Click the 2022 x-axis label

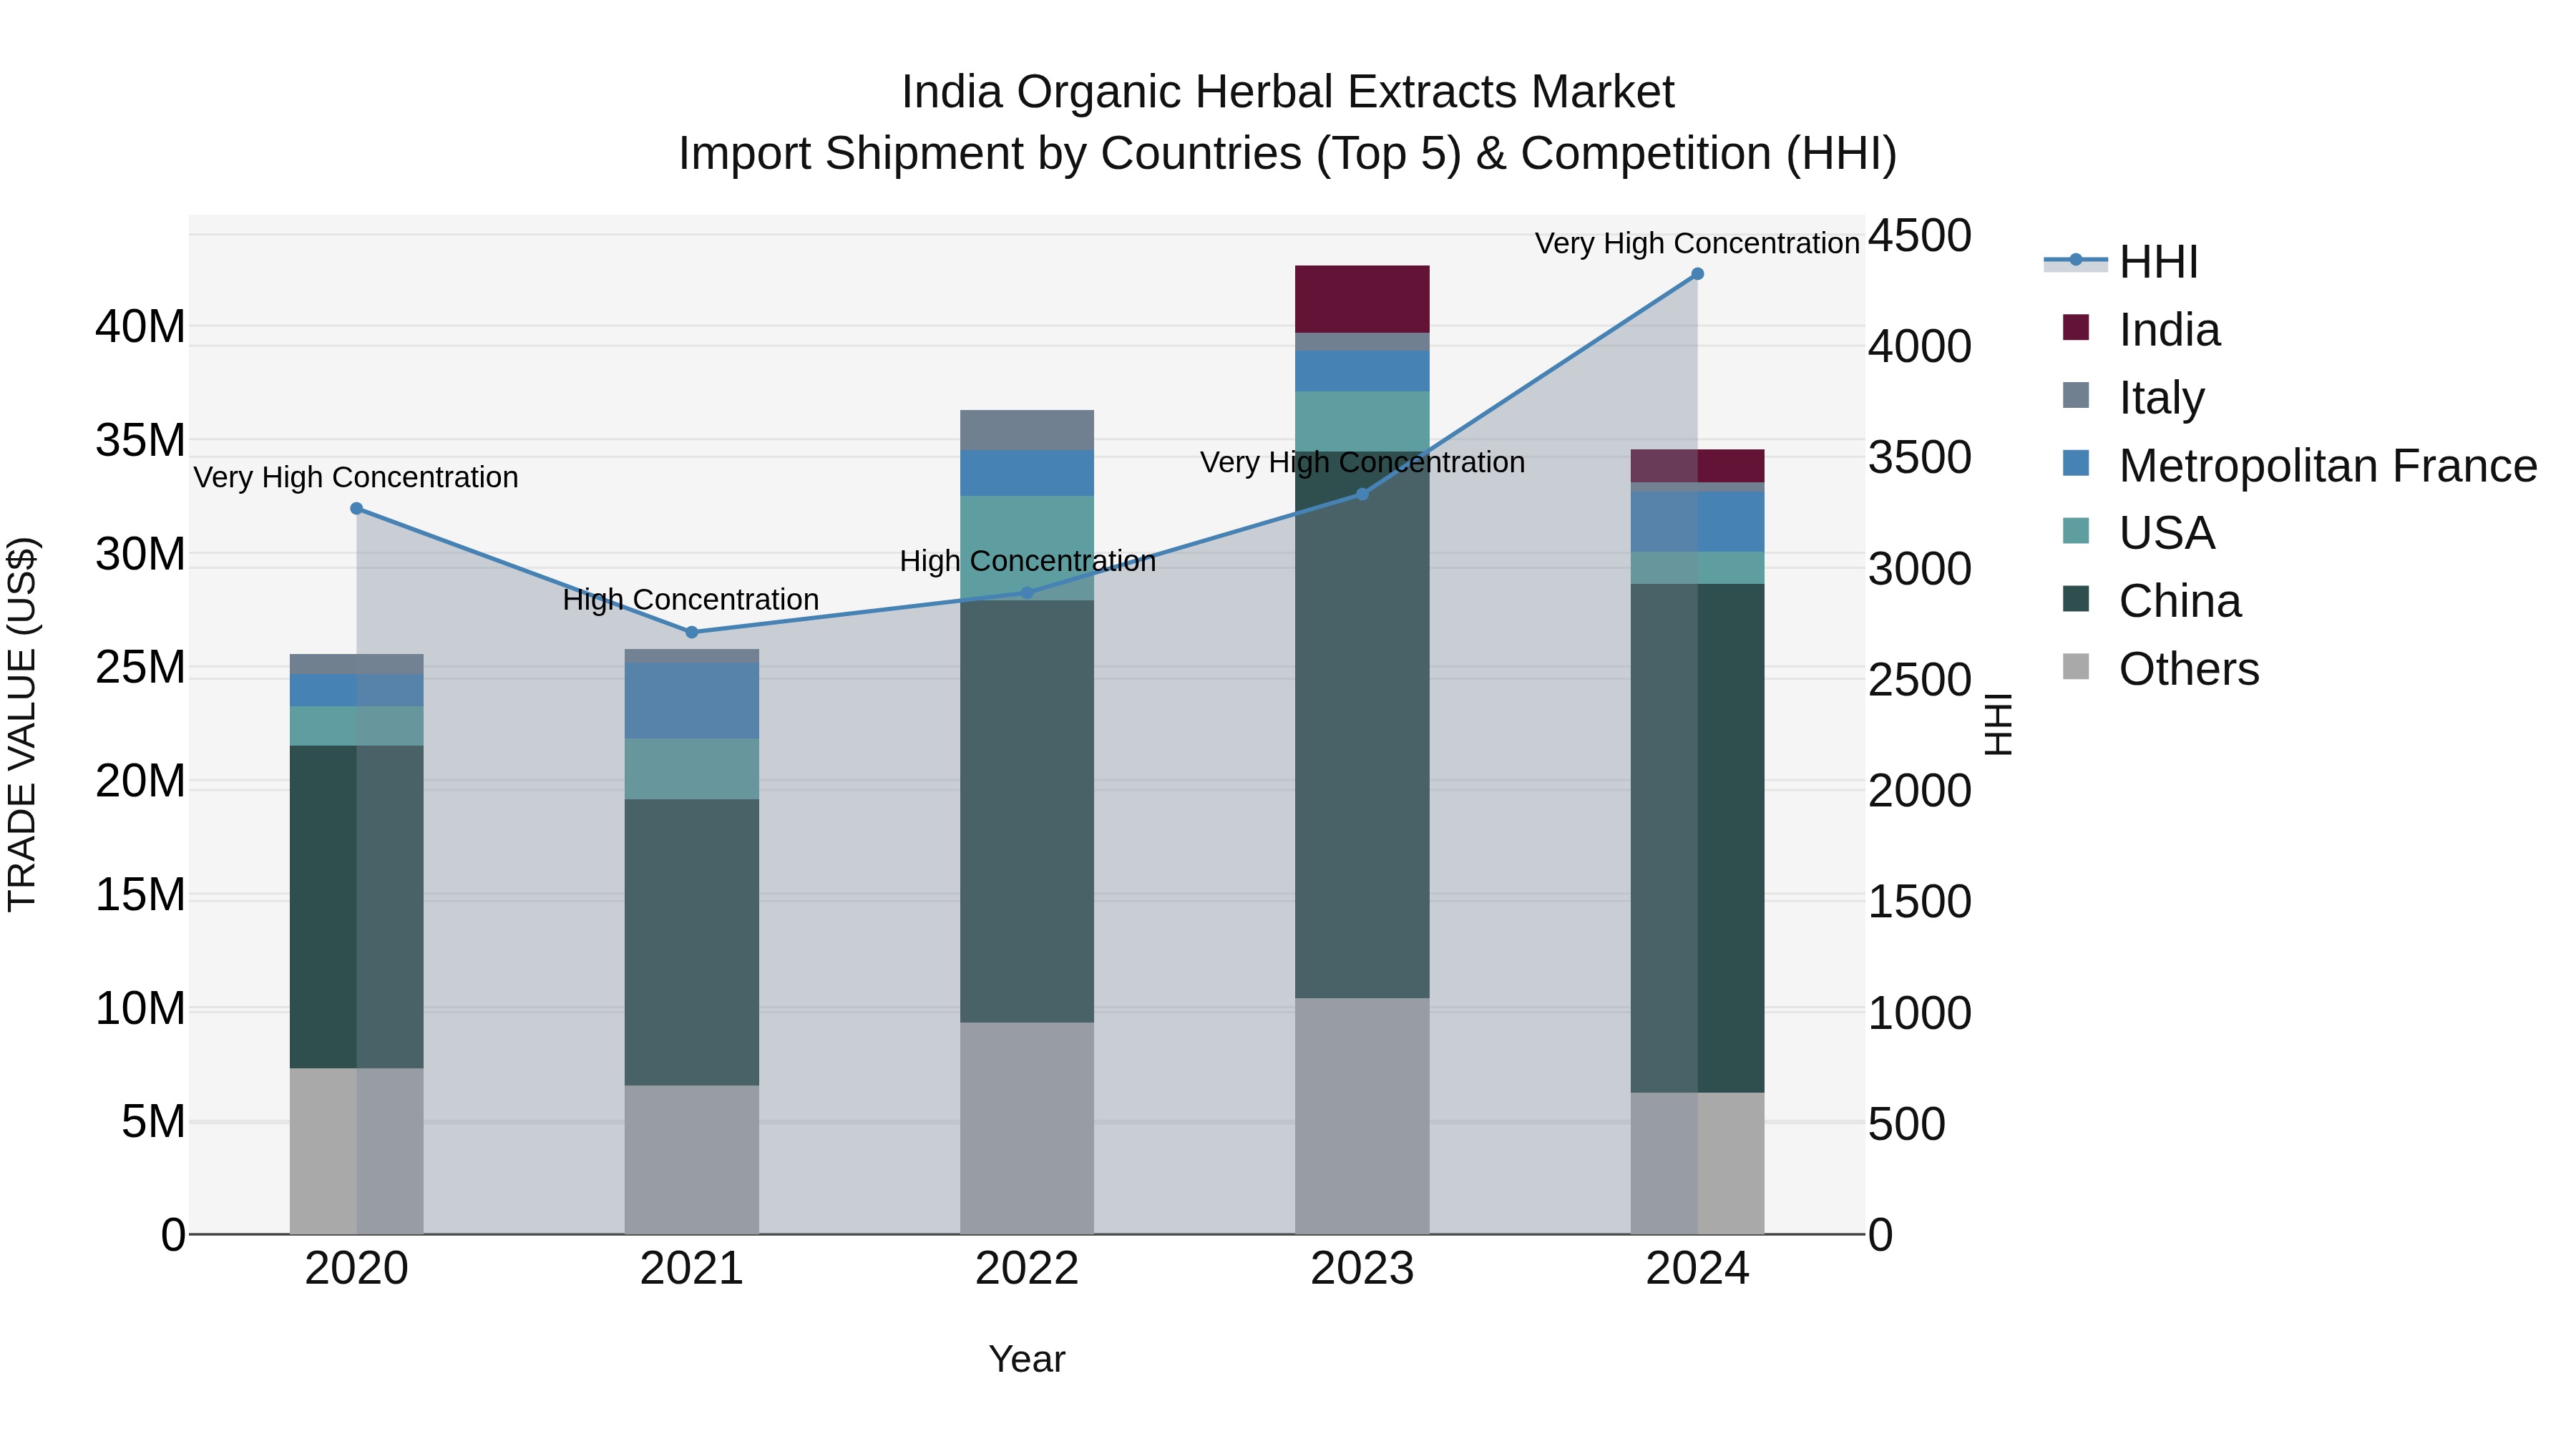pyautogui.click(x=1027, y=1269)
